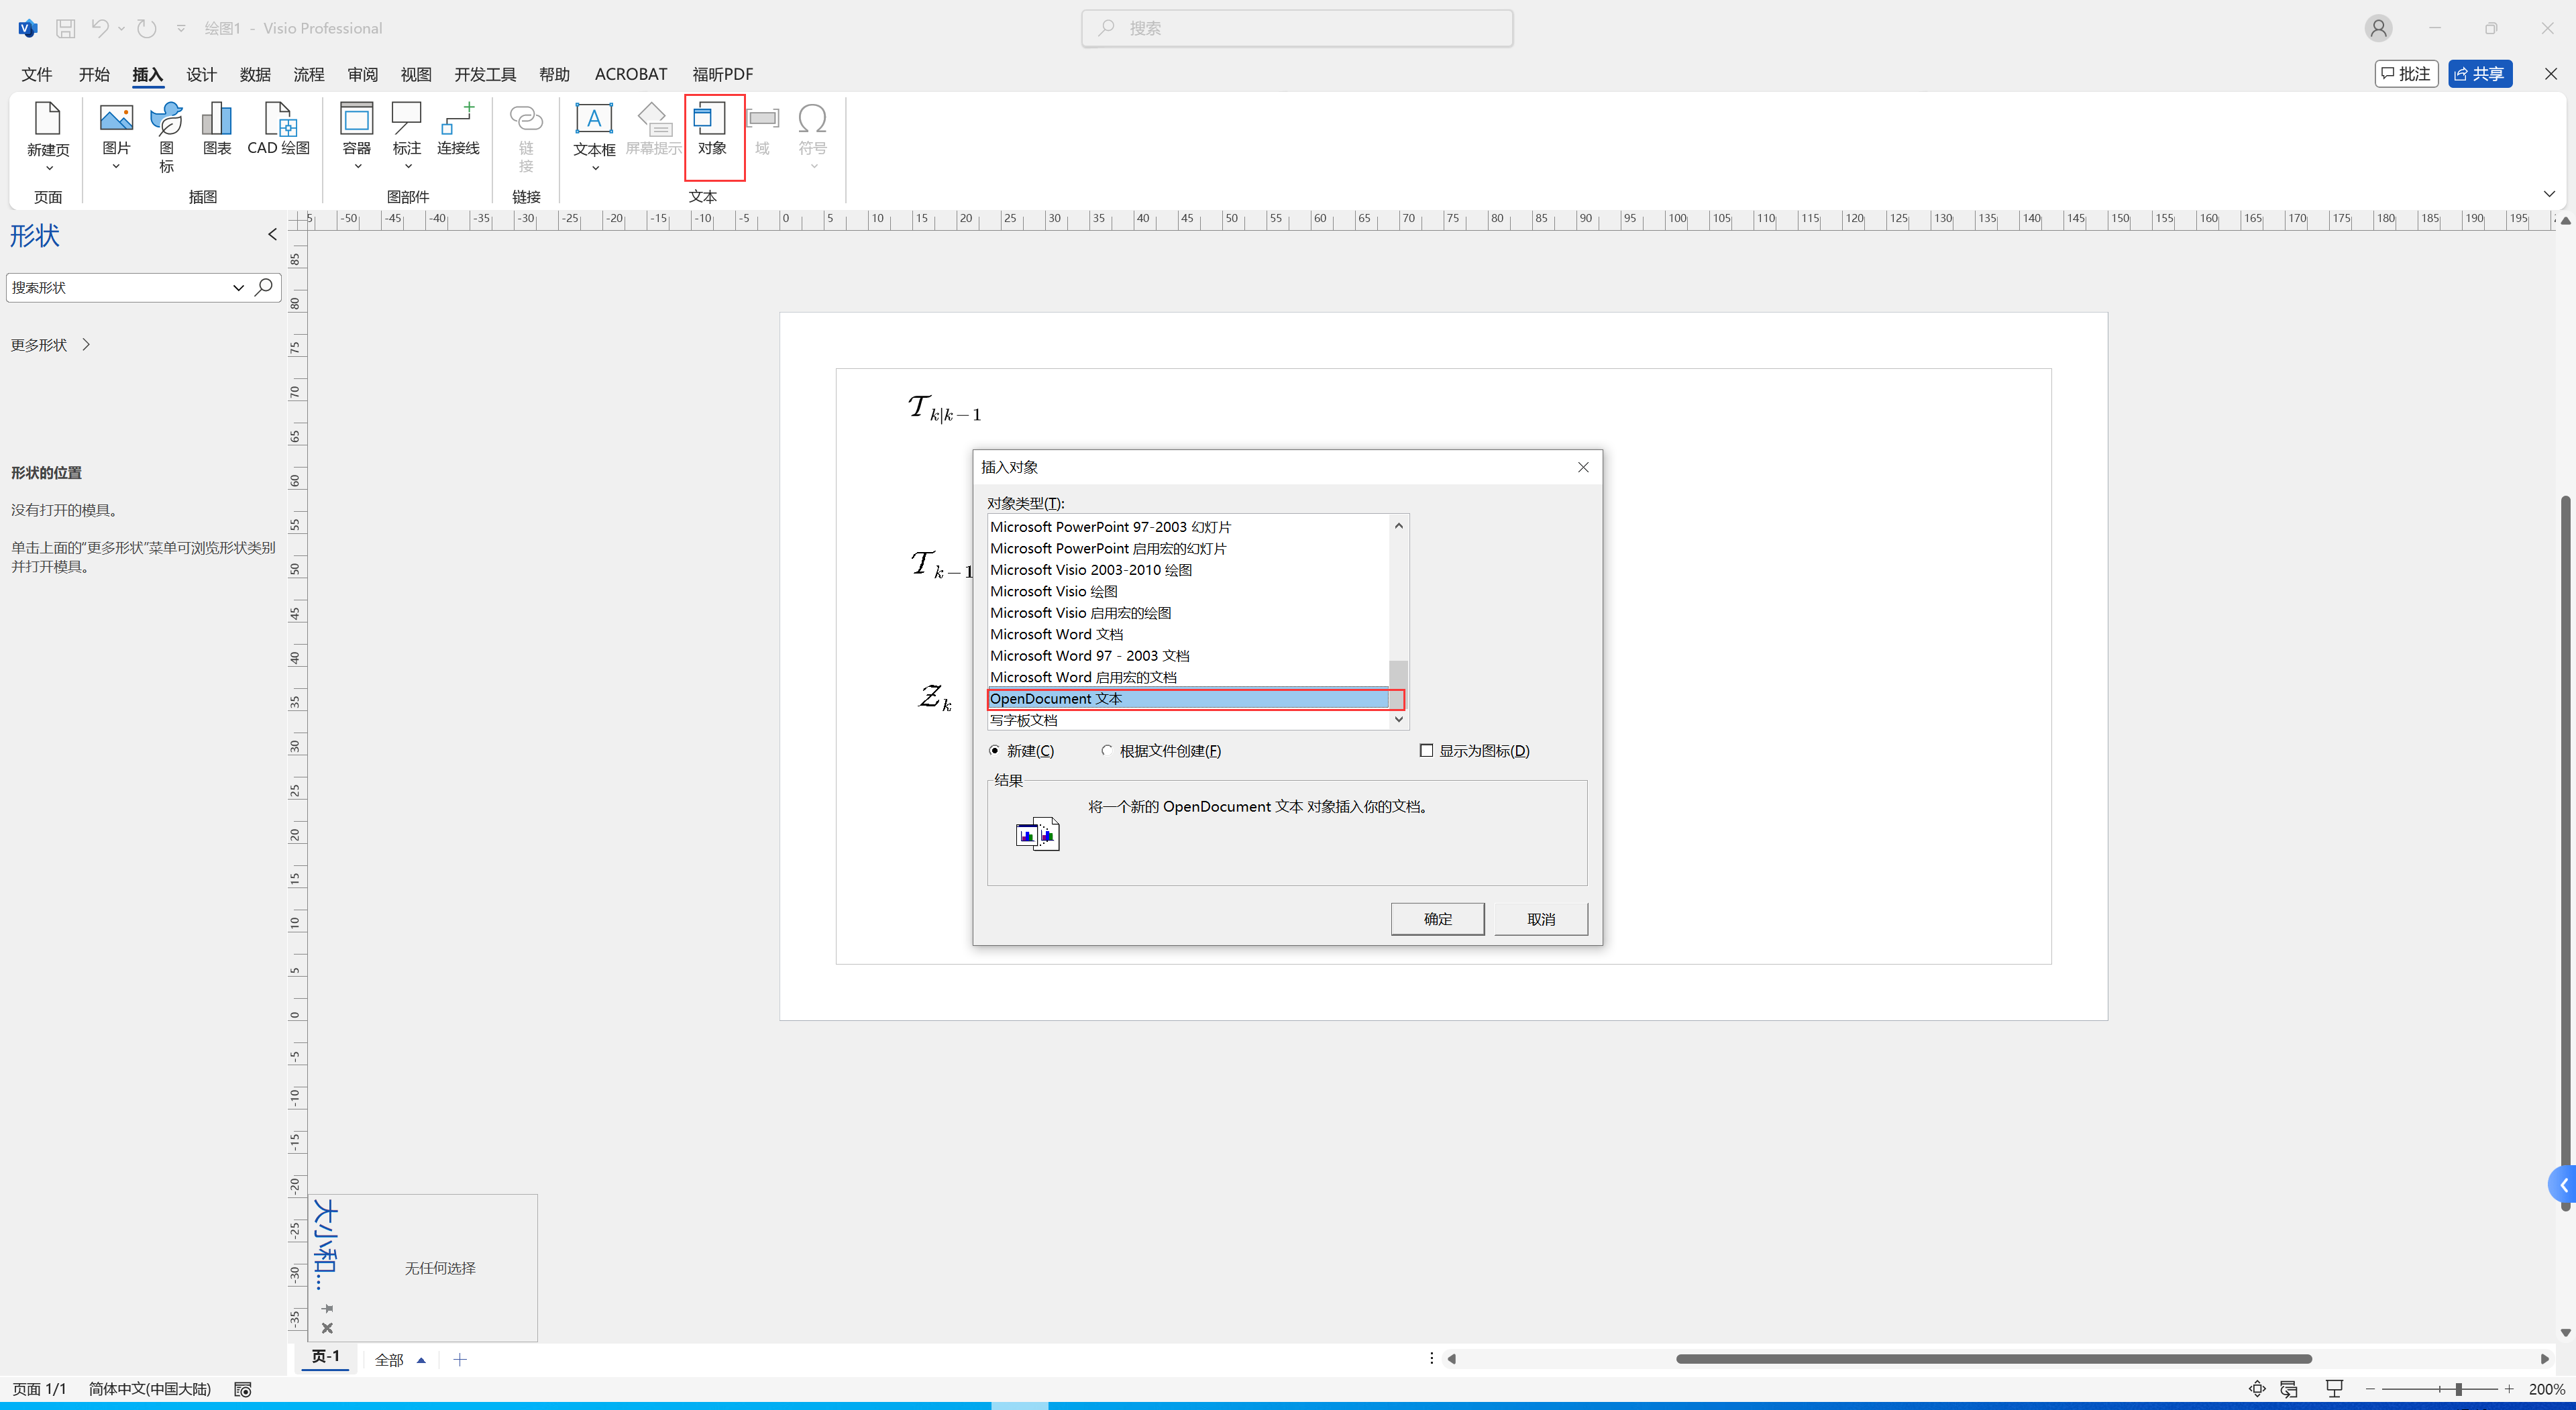This screenshot has width=2576, height=1410.
Task: Click the Save icon in title bar
Action: [x=66, y=28]
